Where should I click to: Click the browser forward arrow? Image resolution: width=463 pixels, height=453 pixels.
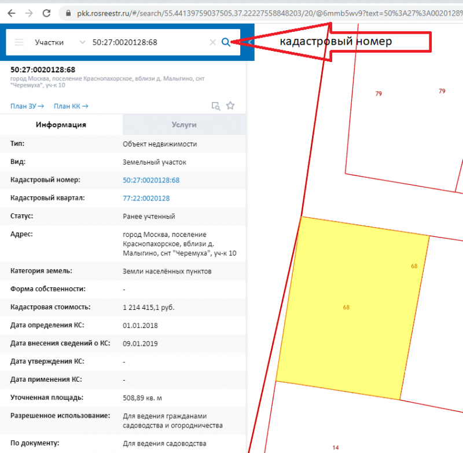[29, 13]
